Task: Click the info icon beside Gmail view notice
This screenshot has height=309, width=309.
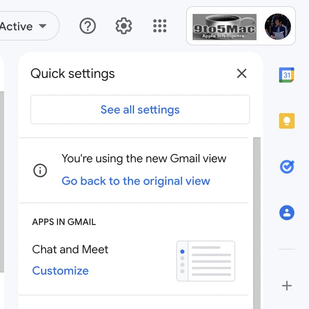Action: 40,171
